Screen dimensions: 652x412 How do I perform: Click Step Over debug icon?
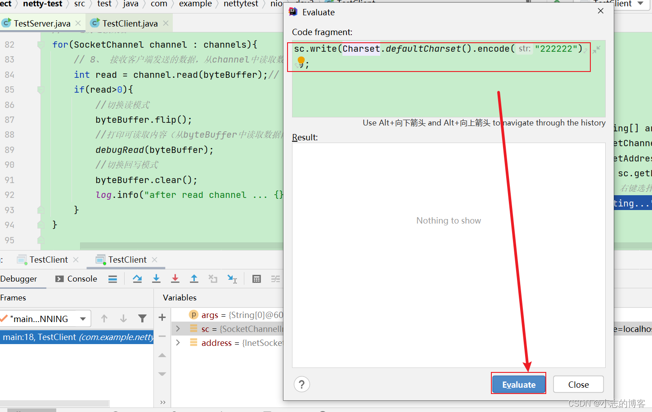coord(137,279)
